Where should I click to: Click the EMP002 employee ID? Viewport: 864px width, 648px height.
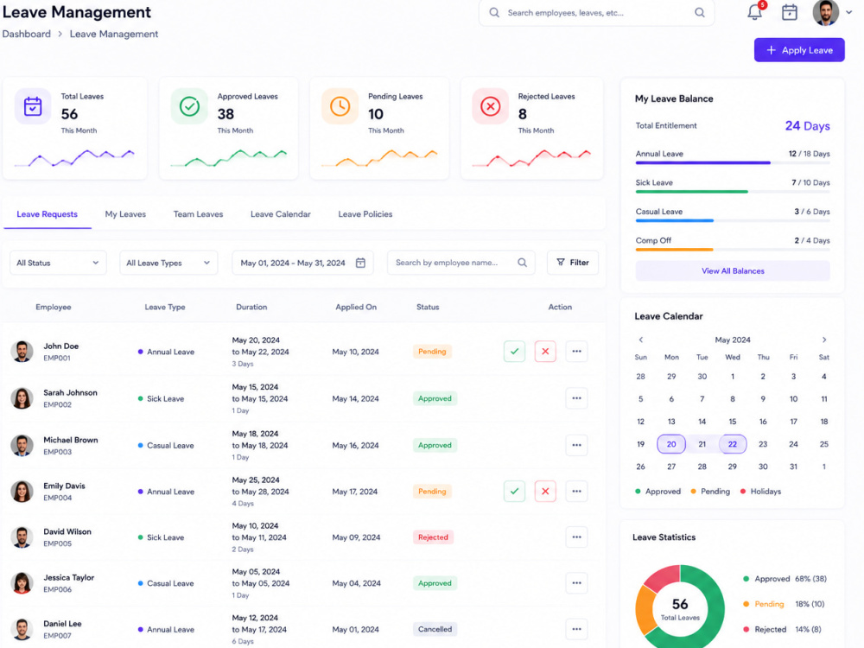pyautogui.click(x=57, y=405)
